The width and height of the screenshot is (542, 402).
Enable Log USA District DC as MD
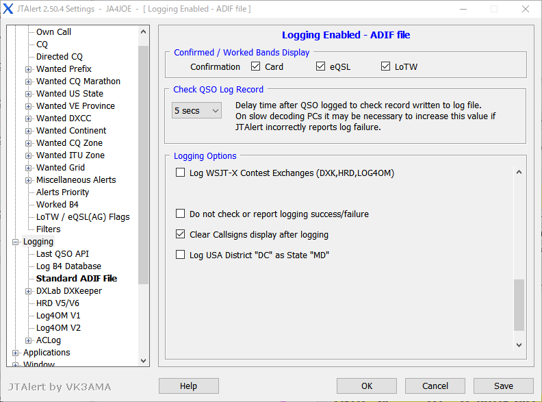[x=181, y=255]
